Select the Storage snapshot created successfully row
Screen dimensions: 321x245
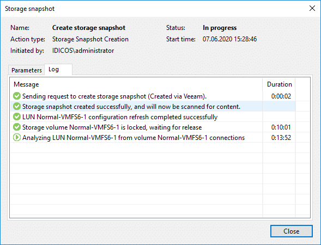point(153,106)
